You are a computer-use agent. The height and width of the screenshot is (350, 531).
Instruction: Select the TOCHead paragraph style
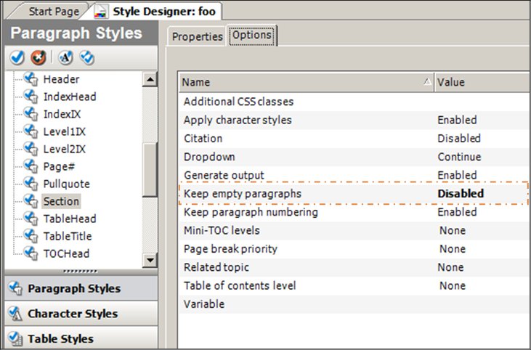68,253
